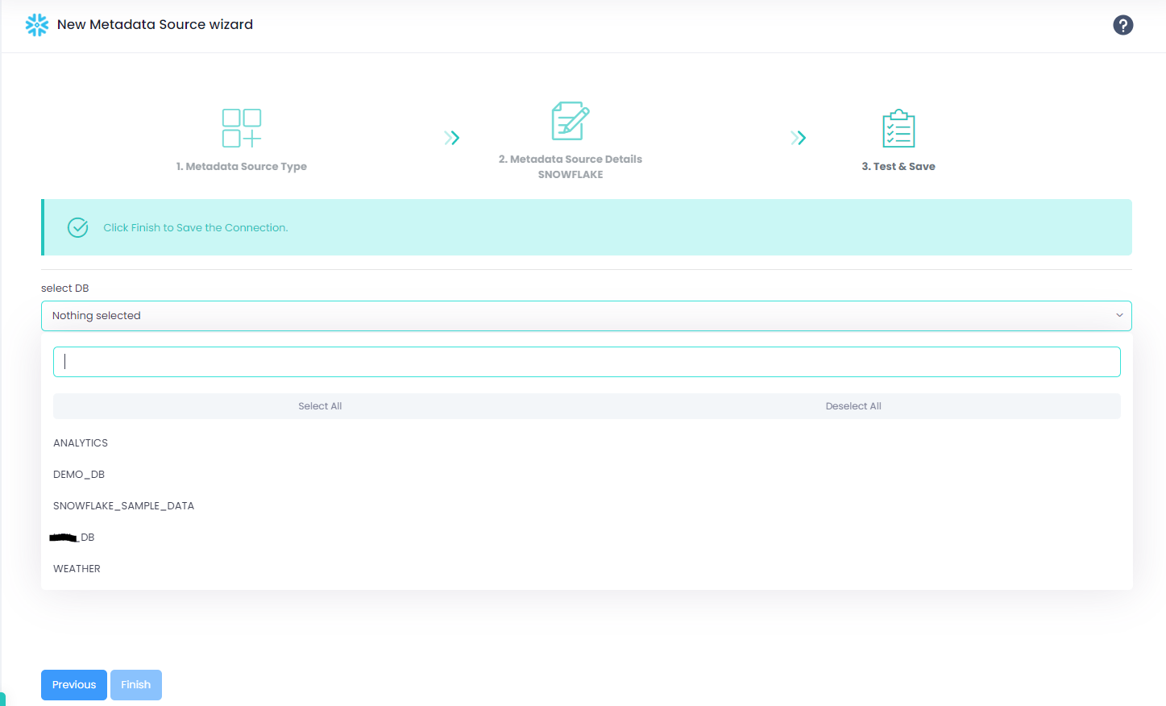
Task: Choose the DEMO_DB database option
Action: click(x=79, y=475)
